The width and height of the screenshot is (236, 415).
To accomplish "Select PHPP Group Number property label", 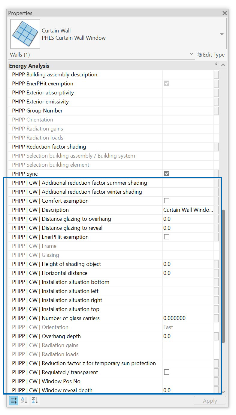I will [x=37, y=111].
